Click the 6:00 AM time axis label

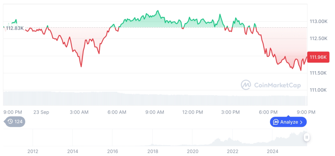[117, 112]
